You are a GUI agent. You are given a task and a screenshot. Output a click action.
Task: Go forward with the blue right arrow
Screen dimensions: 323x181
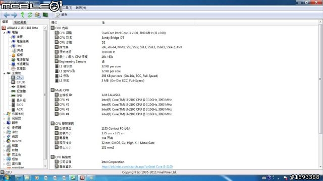[x=14, y=15]
